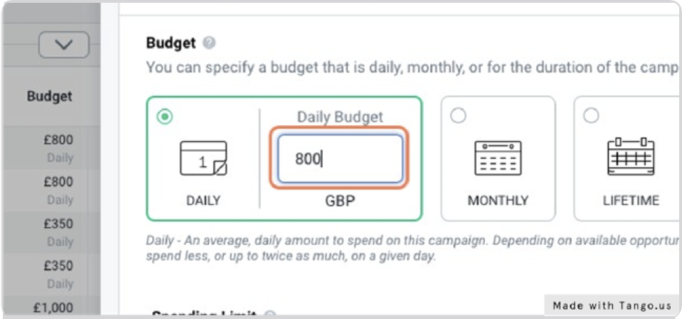
Task: Click the LIFETIME option label
Action: click(x=631, y=200)
